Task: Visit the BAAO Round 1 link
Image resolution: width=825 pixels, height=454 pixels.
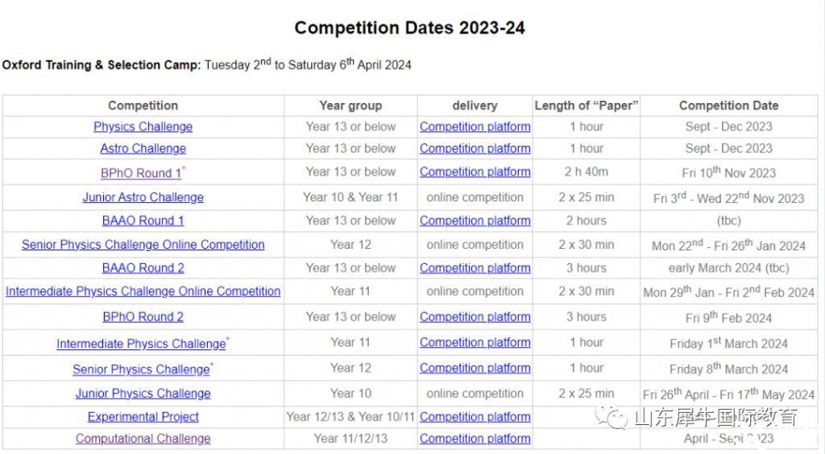Action: (143, 221)
